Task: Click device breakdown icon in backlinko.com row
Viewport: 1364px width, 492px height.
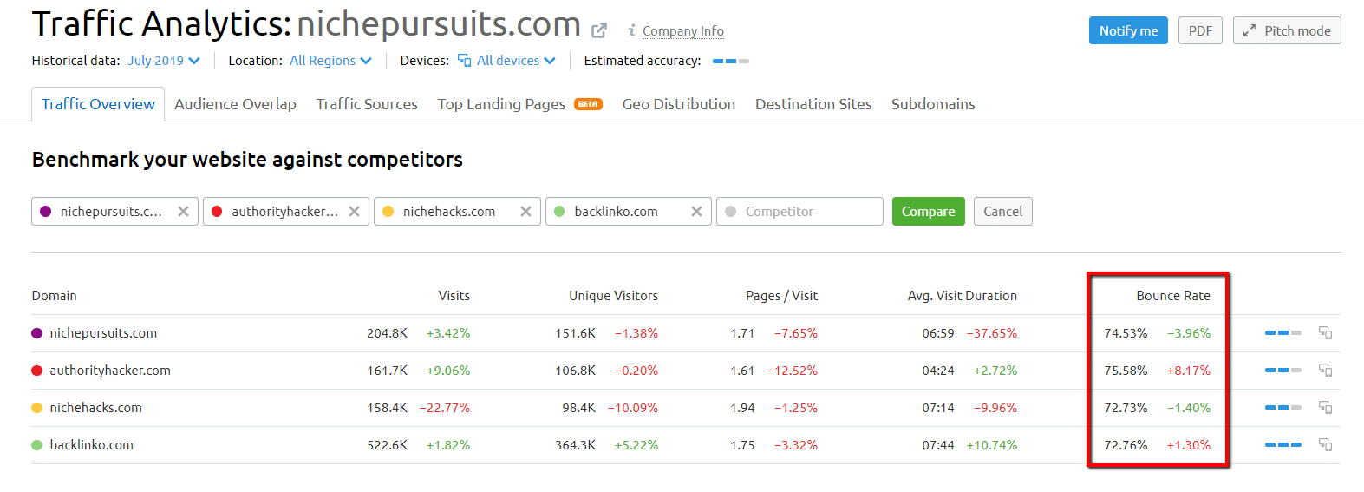Action: pyautogui.click(x=1325, y=444)
